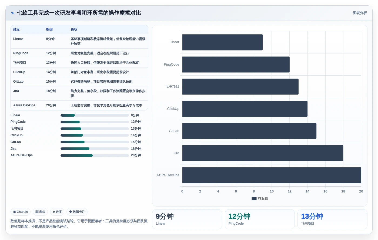This screenshot has height=240, width=378.
Task: Click the description 工程交付完整，非技术角色可能承担更高学习成本
Action: pyautogui.click(x=106, y=105)
